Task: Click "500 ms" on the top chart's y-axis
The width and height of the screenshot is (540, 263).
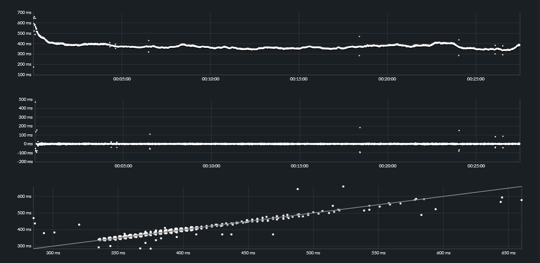Action: (24, 33)
